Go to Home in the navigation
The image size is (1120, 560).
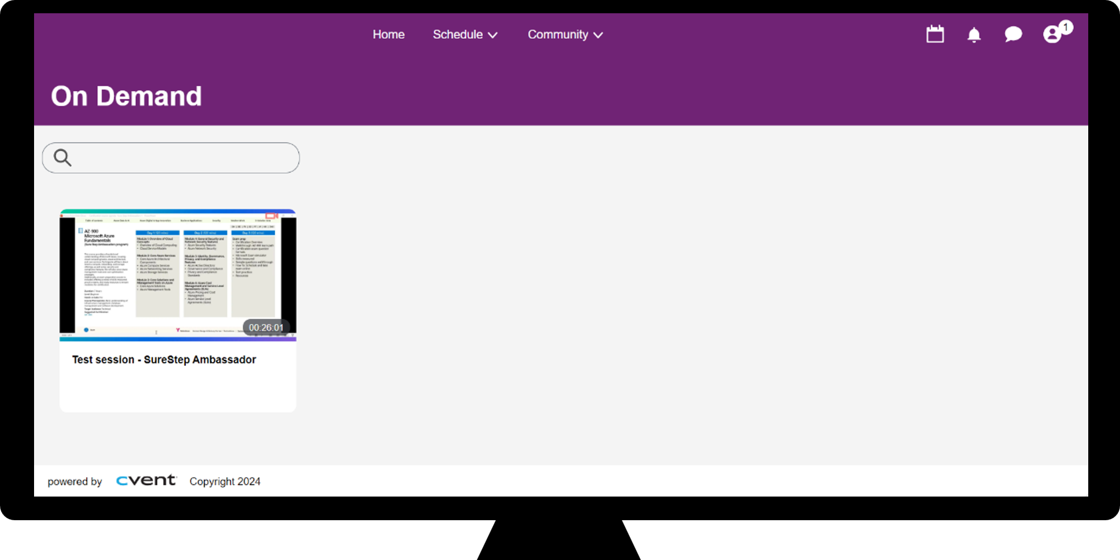tap(389, 35)
